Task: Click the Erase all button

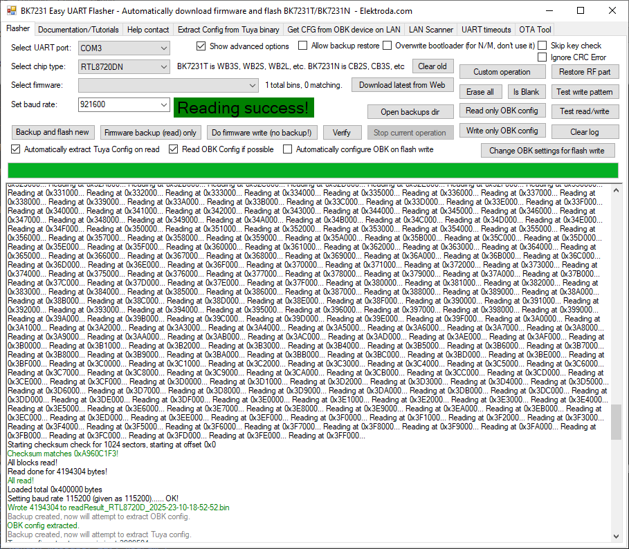Action: coord(480,92)
